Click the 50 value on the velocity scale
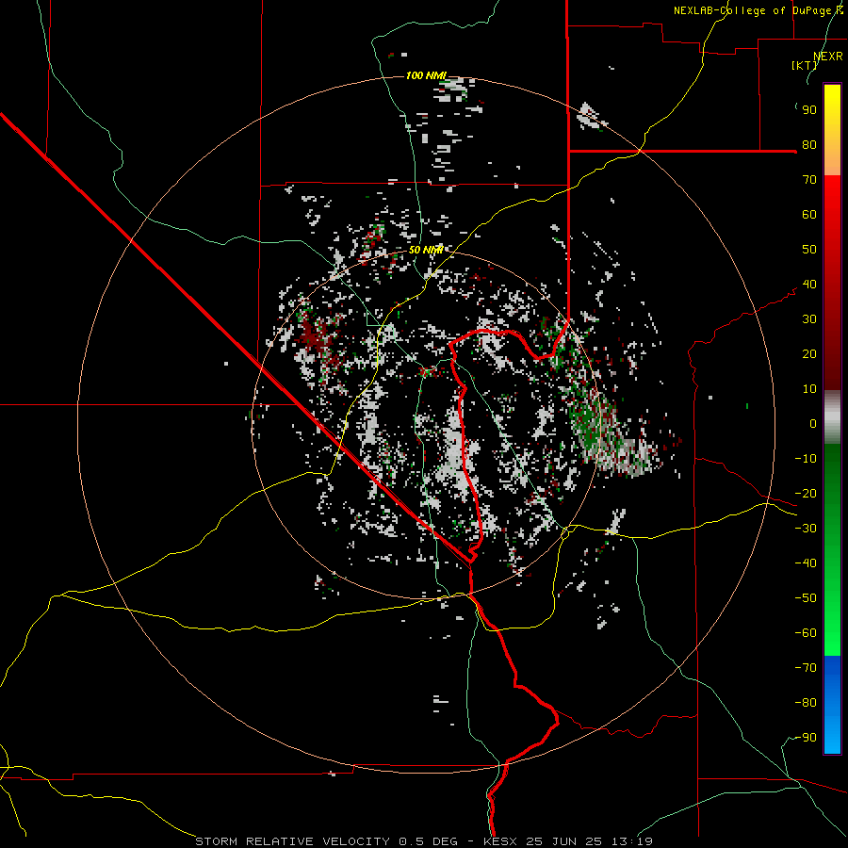848x848 pixels. 809,250
